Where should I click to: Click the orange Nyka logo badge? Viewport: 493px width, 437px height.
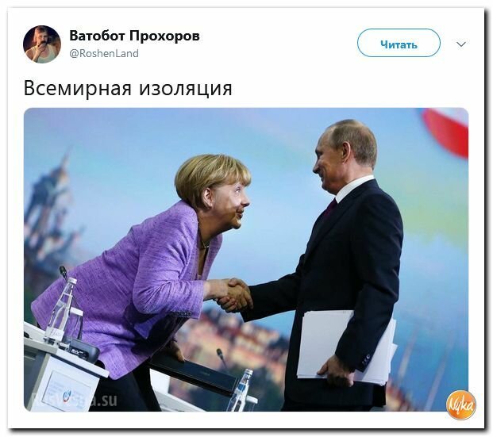click(x=461, y=405)
